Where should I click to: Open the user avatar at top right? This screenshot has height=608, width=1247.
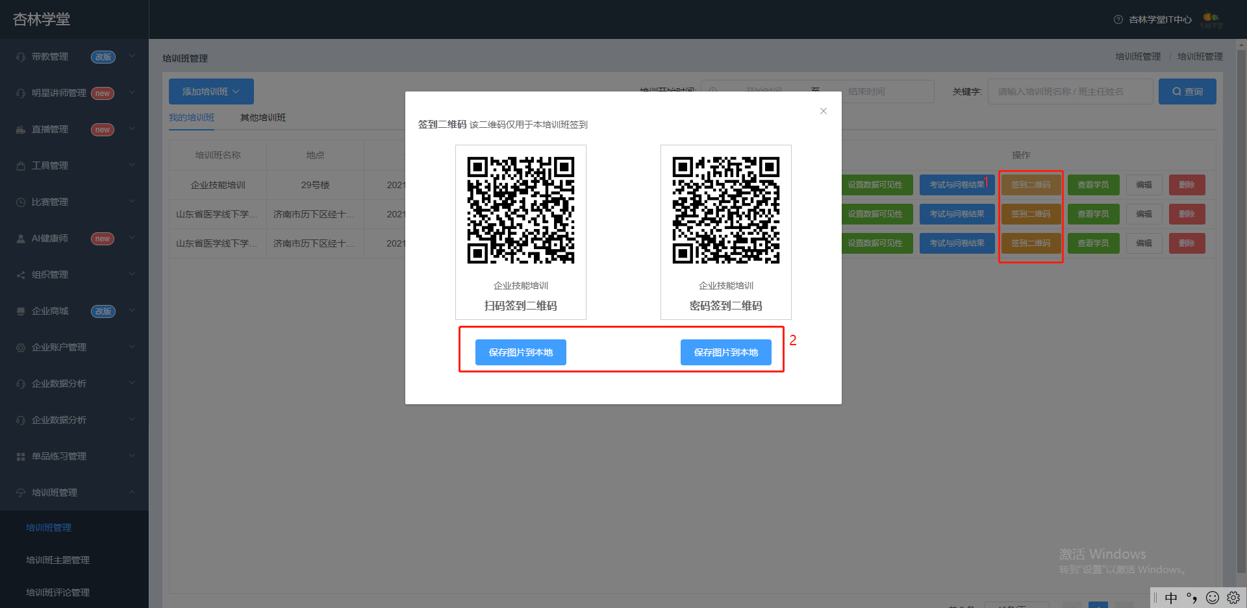click(1211, 19)
